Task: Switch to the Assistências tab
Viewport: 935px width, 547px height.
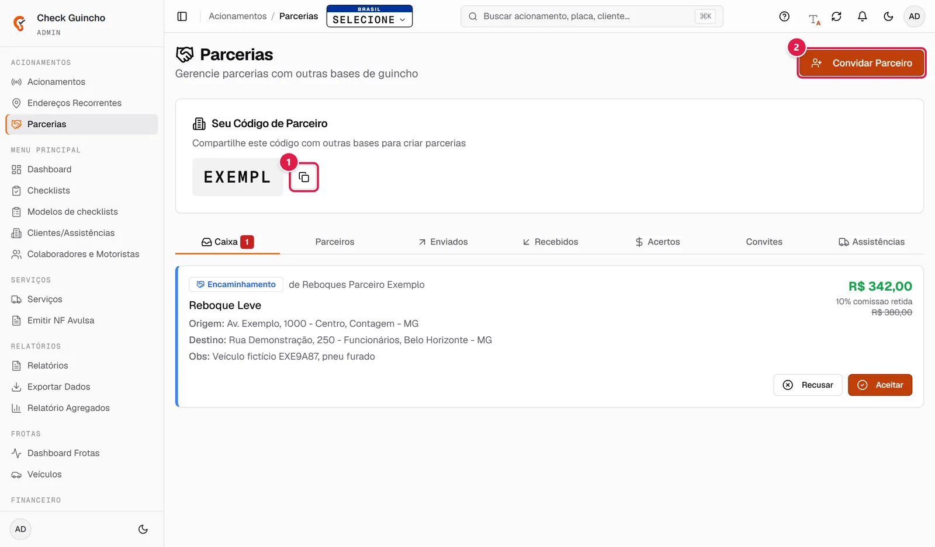Action: [871, 242]
